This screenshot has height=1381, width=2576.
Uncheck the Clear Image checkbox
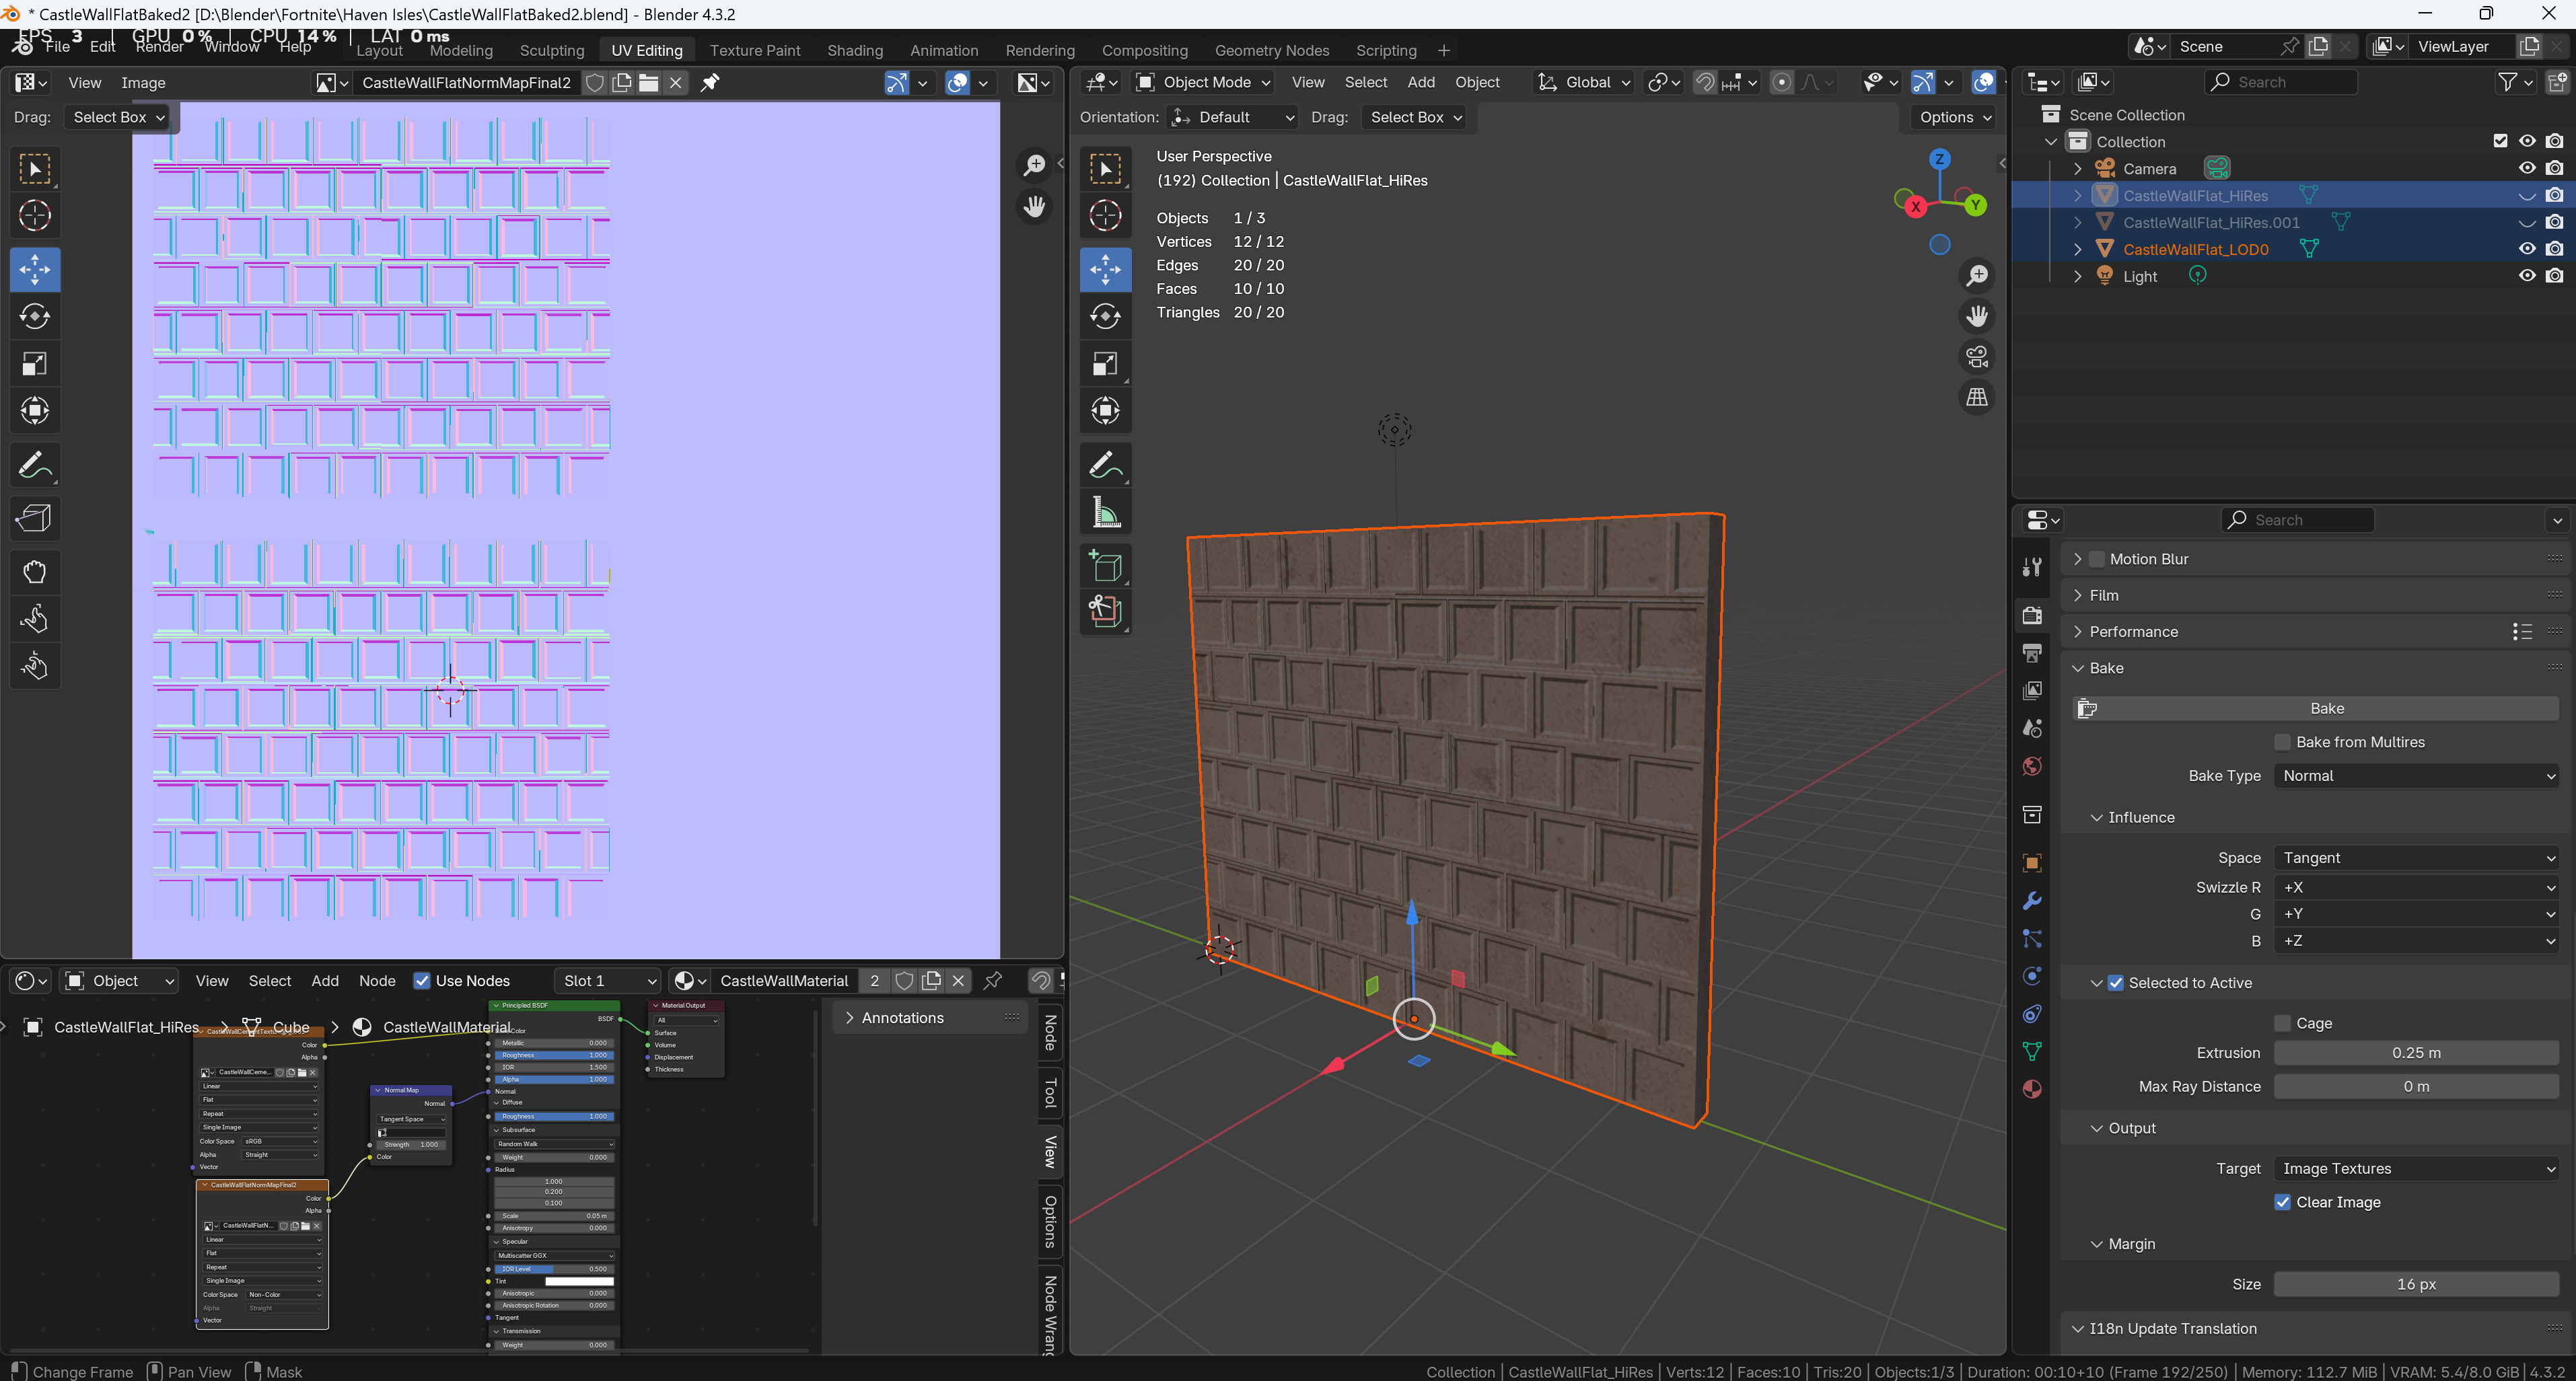(2282, 1202)
